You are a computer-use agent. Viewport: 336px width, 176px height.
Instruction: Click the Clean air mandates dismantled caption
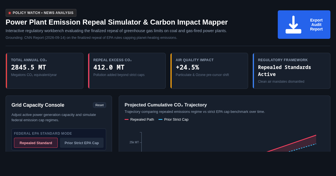(x=281, y=82)
